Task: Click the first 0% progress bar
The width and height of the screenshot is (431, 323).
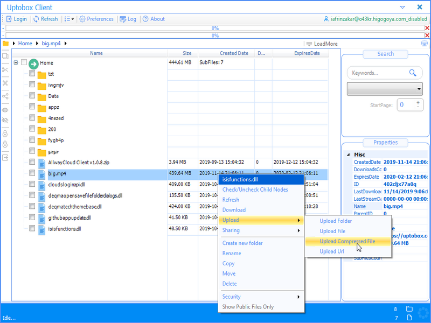Action: tap(215, 28)
